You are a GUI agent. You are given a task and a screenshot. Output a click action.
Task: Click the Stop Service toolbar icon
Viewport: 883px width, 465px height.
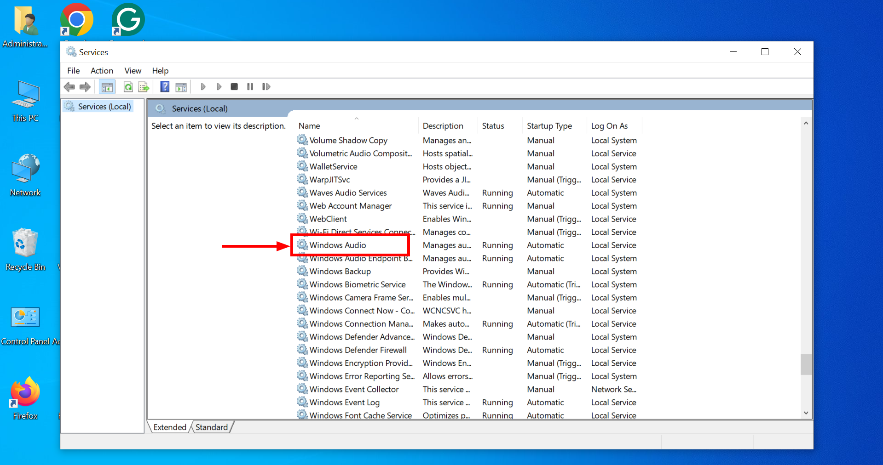click(x=234, y=86)
